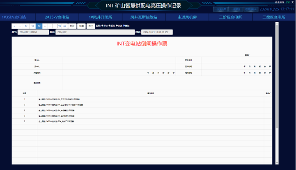296x170 pixels.
Task: Click the 票号 ticket number field
Action: [33, 32]
